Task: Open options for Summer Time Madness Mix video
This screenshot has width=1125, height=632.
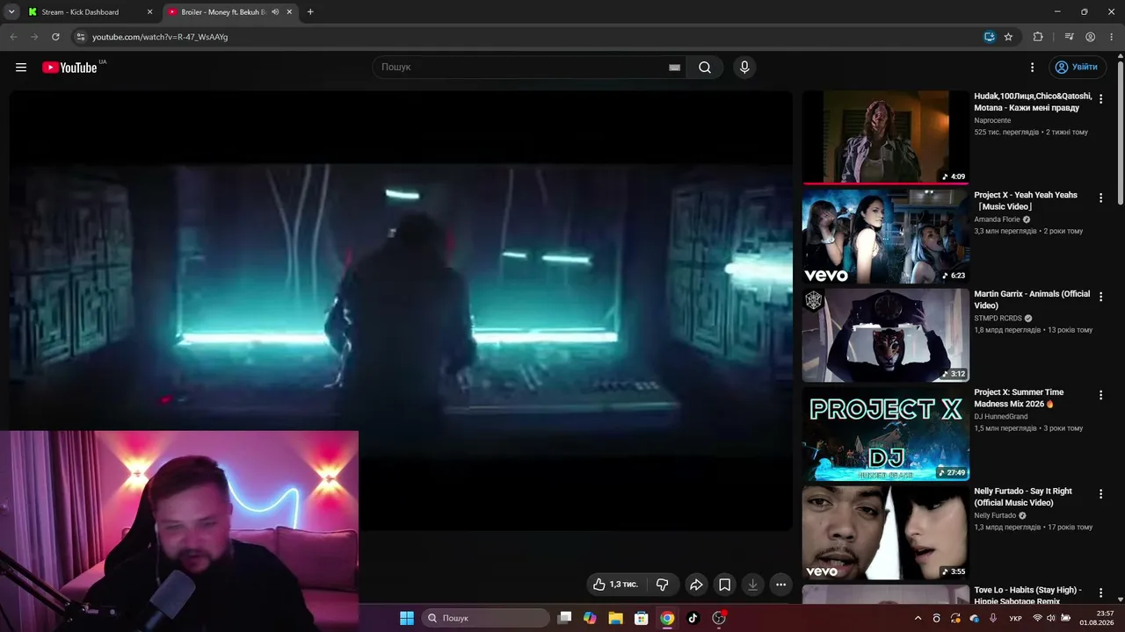Action: tap(1100, 396)
